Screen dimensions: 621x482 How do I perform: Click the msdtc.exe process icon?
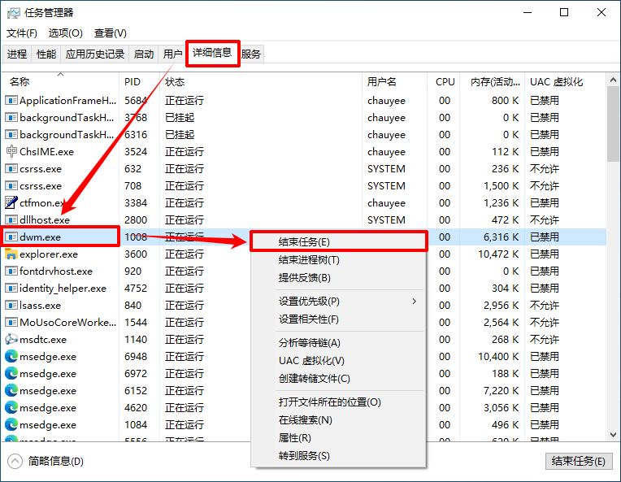coord(11,339)
